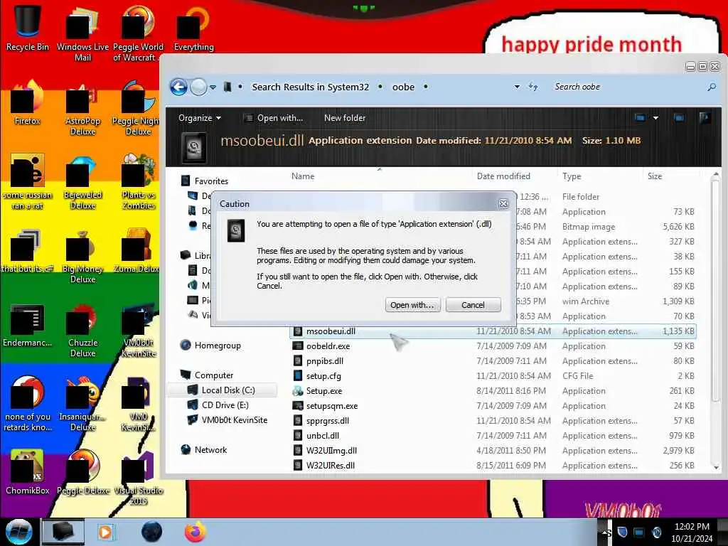Click Search Results in System32 breadcrumb
Image resolution: width=728 pixels, height=546 pixels.
pyautogui.click(x=310, y=87)
